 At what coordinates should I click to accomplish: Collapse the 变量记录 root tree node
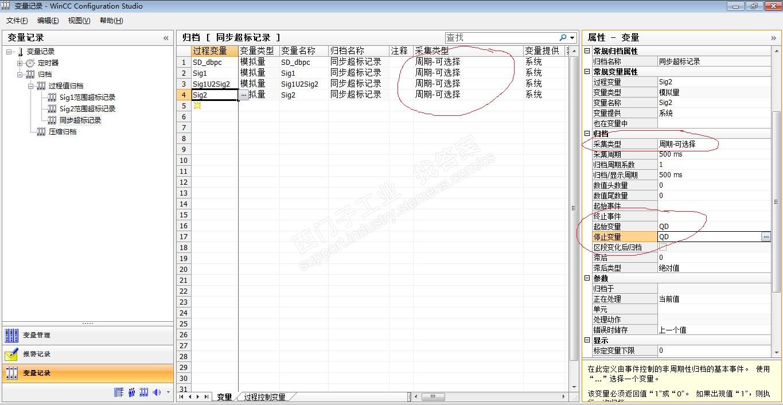click(x=9, y=52)
